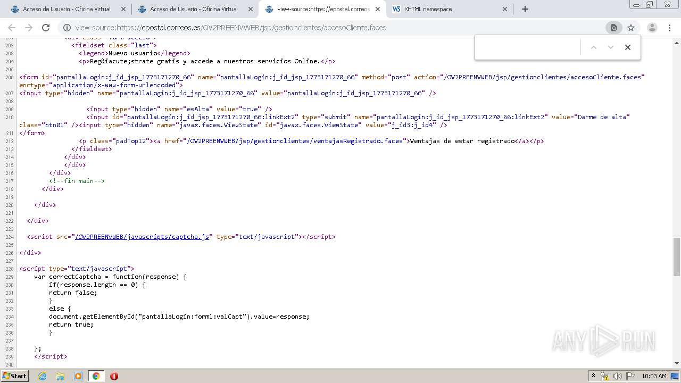Open the volume speaker tray icon
Image resolution: width=681 pixels, height=383 pixels.
[x=618, y=376]
